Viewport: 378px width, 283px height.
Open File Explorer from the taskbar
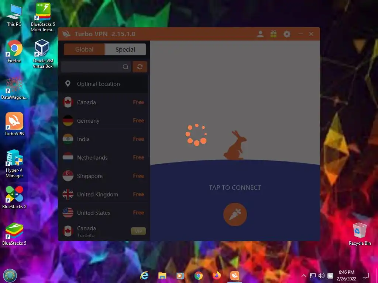[x=162, y=276]
